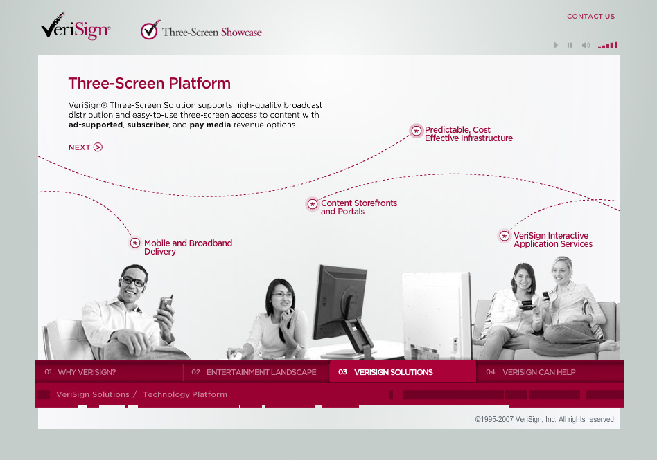
Task: Mute the sound with the speaker icon
Action: tap(586, 45)
